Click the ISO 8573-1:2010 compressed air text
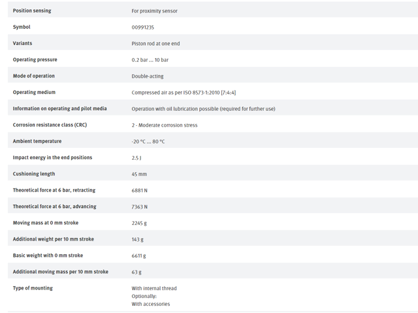Image resolution: width=418 pixels, height=313 pixels. [x=184, y=93]
